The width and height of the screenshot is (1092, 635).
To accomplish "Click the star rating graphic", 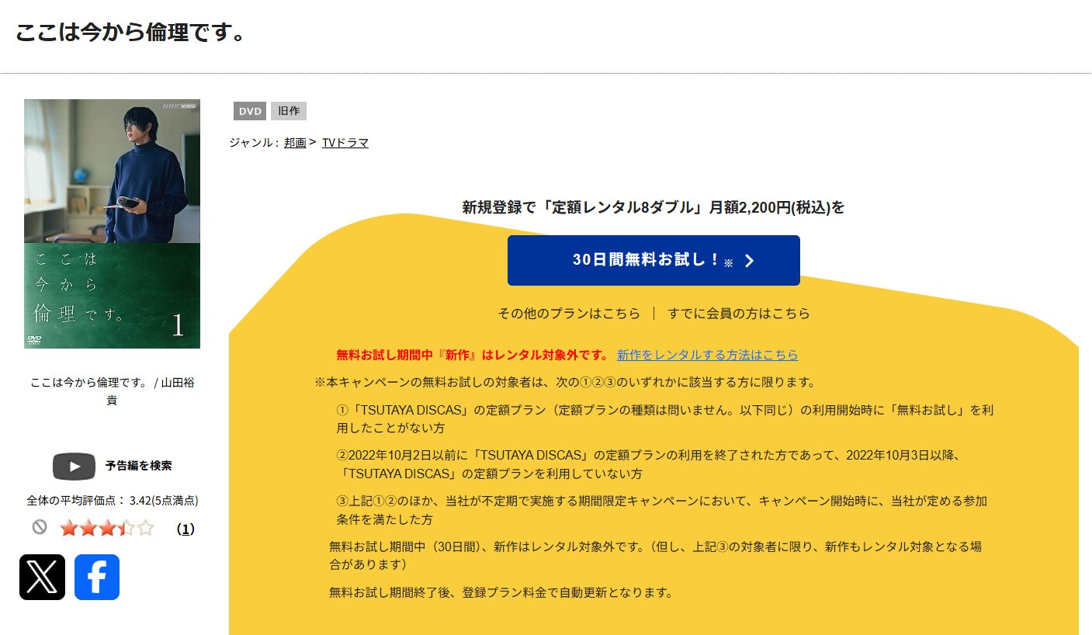I will (x=107, y=529).
